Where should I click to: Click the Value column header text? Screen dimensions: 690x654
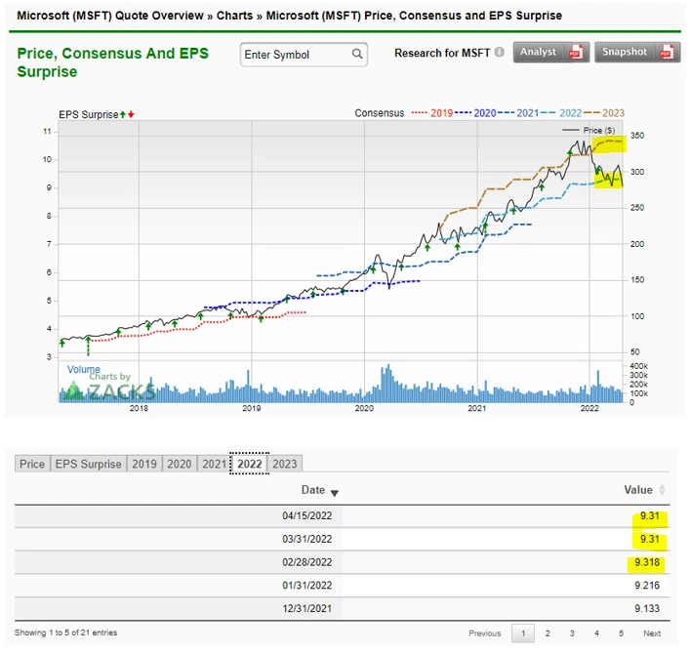tap(638, 490)
